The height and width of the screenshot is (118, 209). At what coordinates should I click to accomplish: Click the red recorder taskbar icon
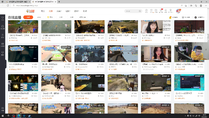(x=13, y=116)
